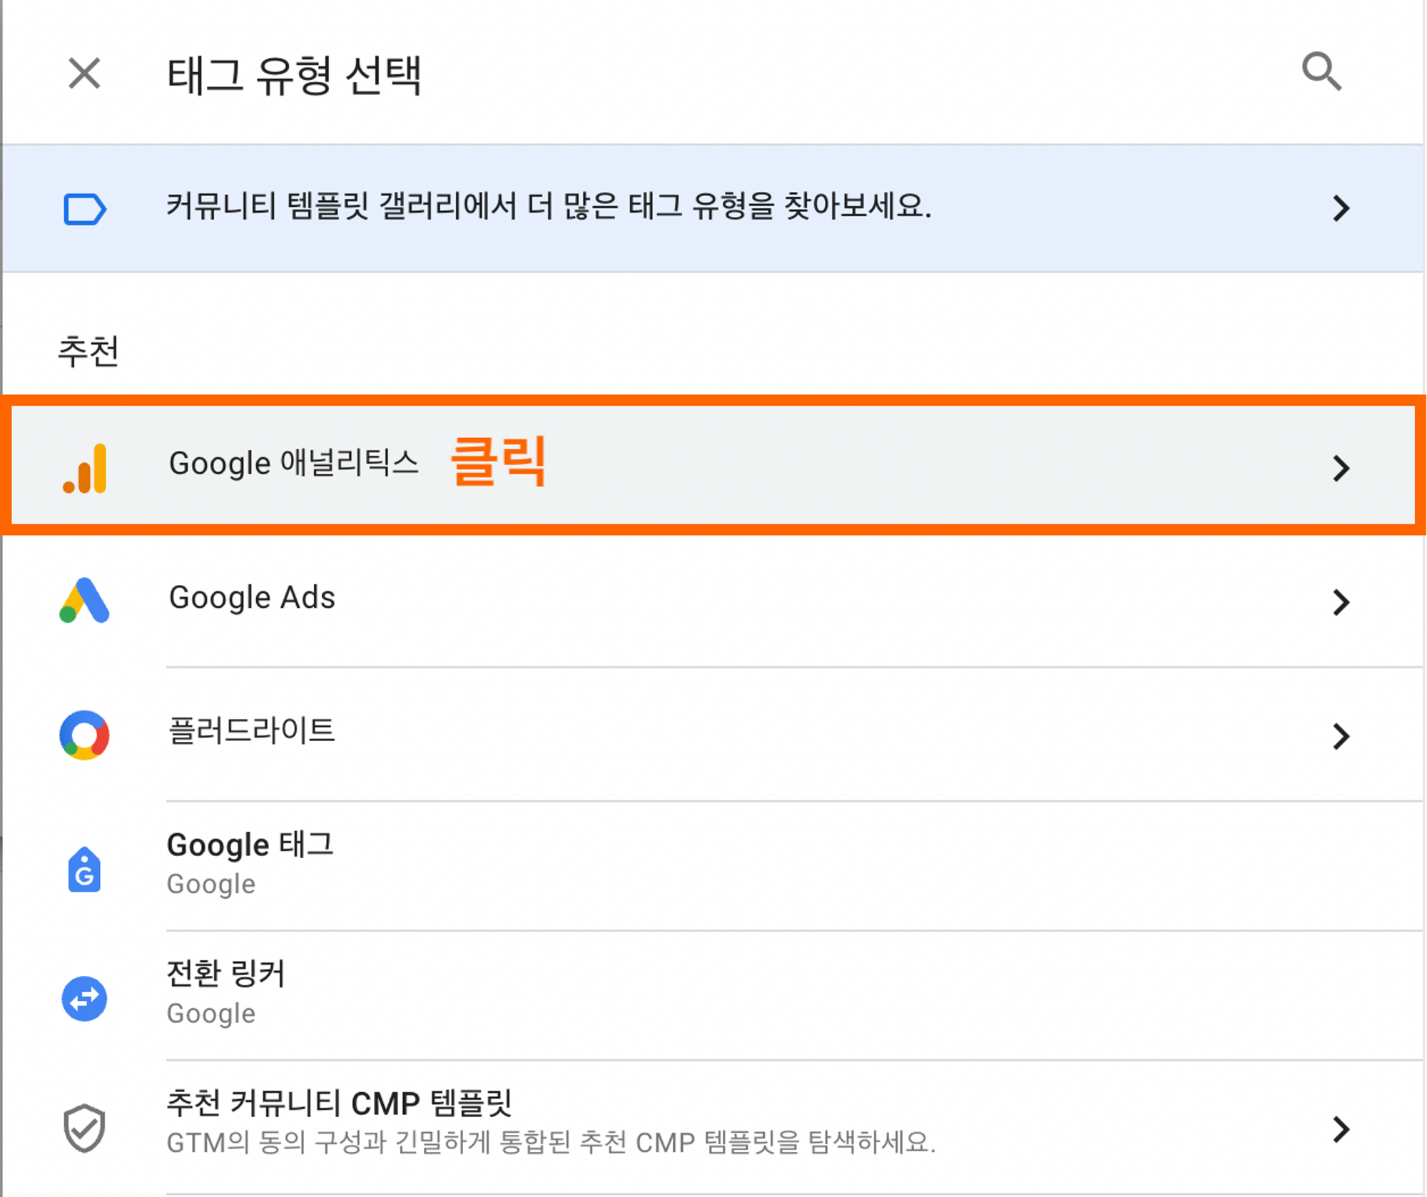This screenshot has width=1427, height=1197.
Task: Click the shield checkmark CMP icon
Action: click(x=85, y=1128)
